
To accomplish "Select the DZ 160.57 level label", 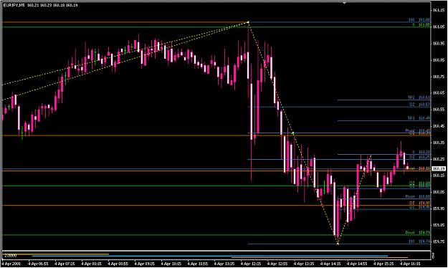I will (419, 105).
